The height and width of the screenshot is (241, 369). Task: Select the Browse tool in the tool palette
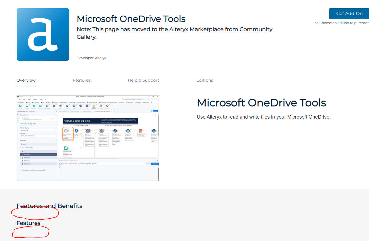tap(20, 106)
